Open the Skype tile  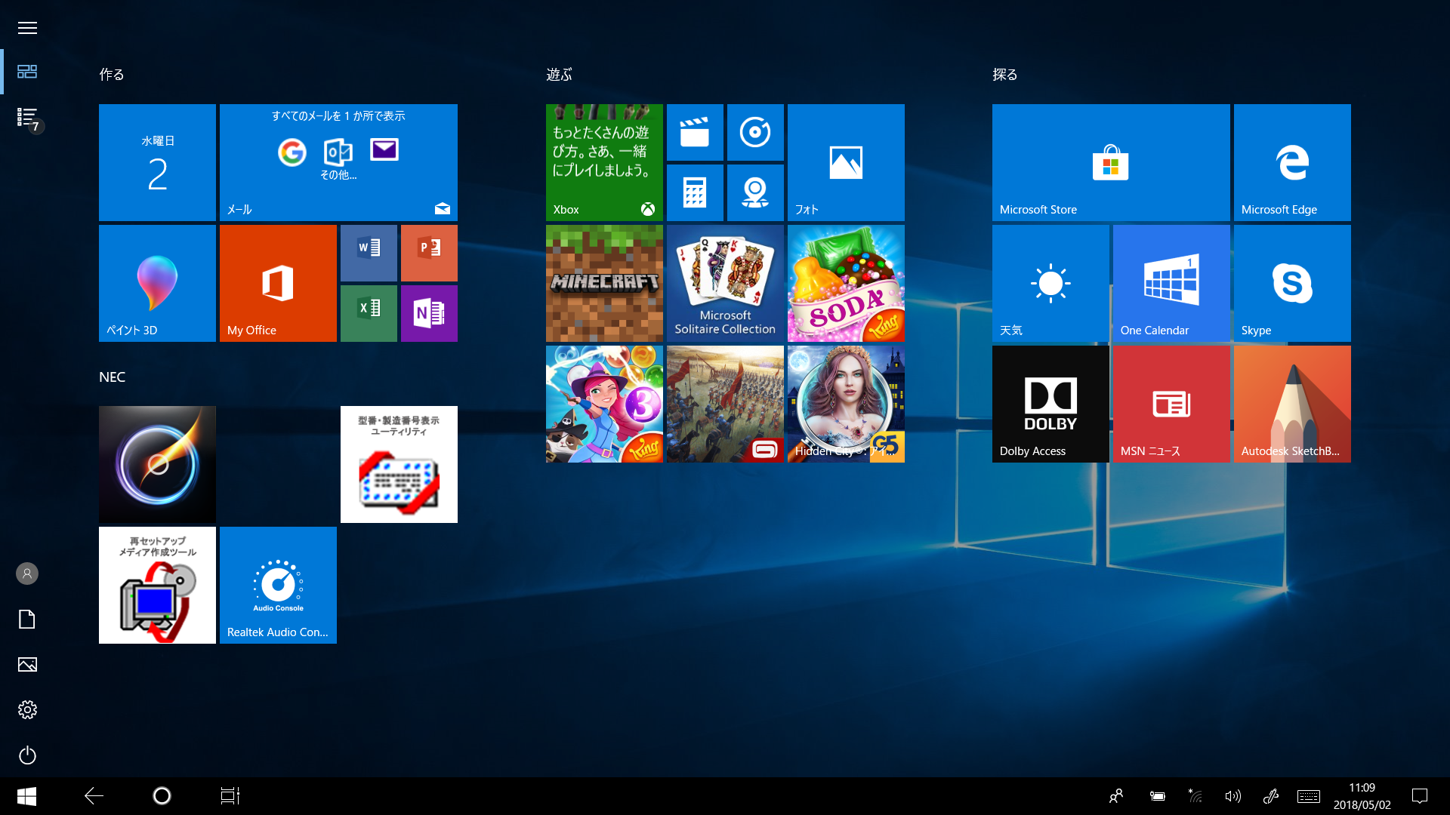[x=1292, y=283]
